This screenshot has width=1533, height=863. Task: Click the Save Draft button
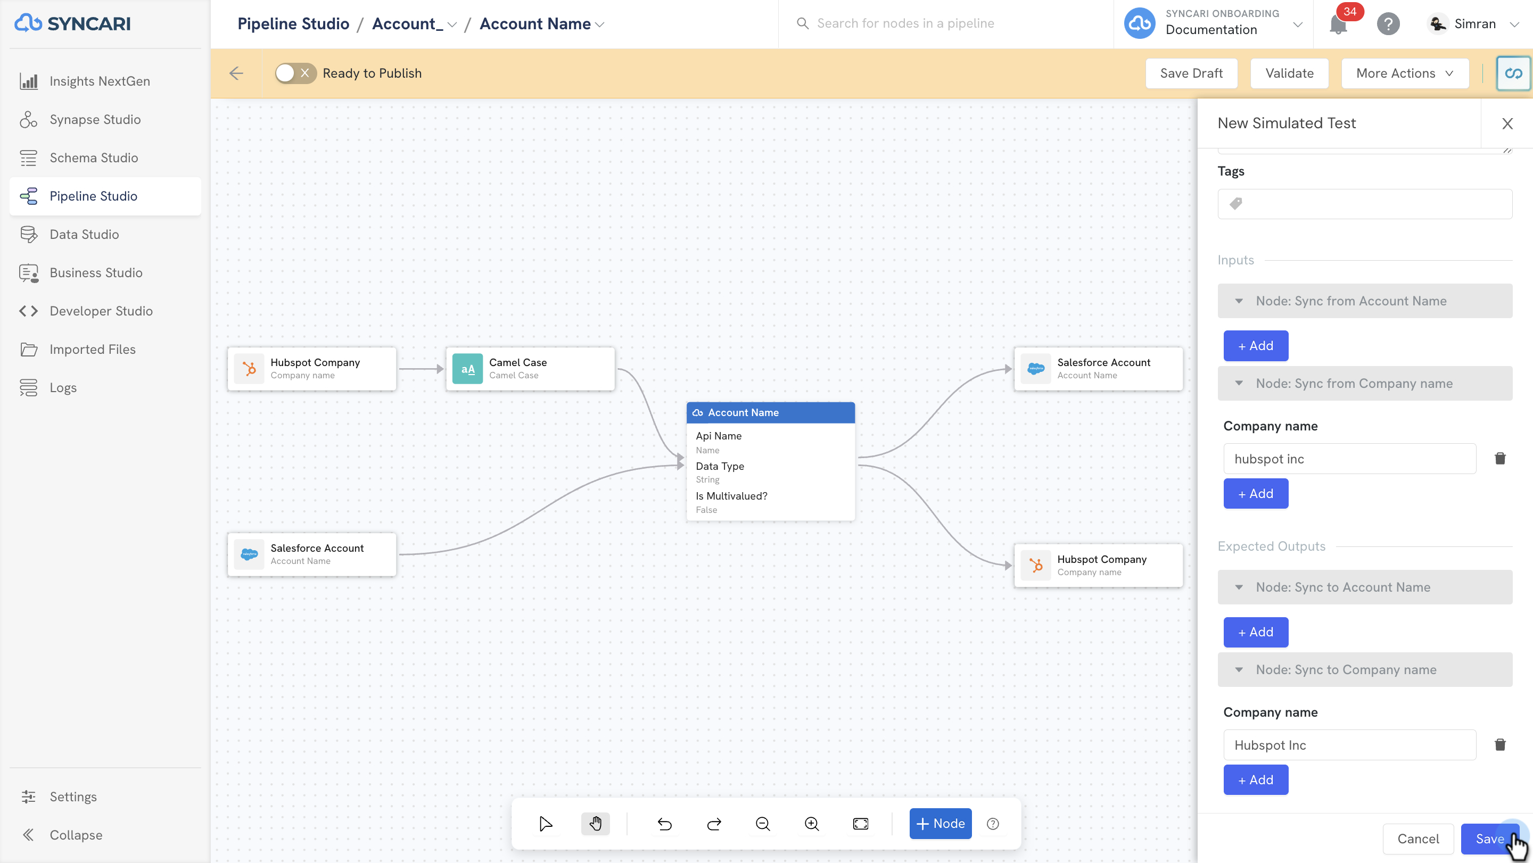pyautogui.click(x=1191, y=73)
